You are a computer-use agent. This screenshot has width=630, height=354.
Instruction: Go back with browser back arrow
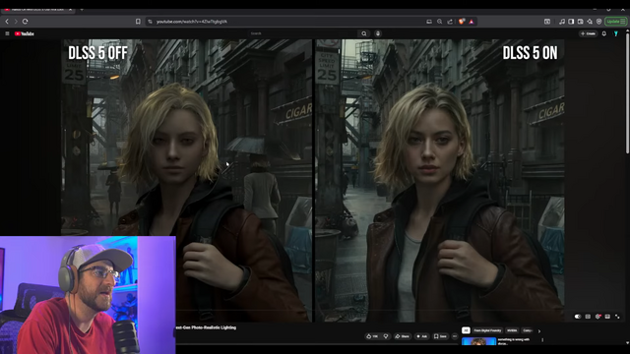[7, 22]
